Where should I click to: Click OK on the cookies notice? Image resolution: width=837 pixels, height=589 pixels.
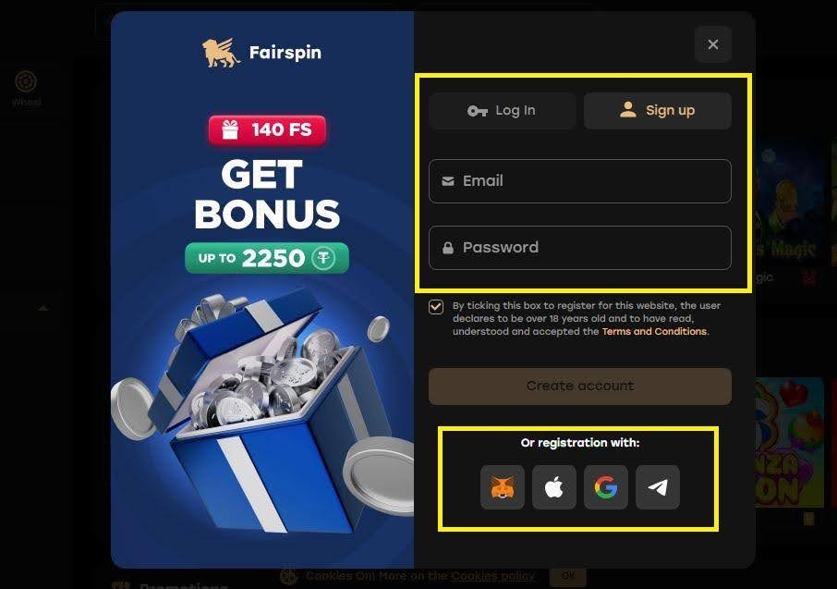pyautogui.click(x=568, y=576)
